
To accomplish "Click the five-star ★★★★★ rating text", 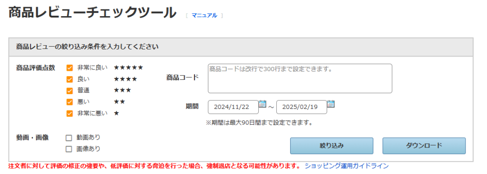I will (128, 68).
